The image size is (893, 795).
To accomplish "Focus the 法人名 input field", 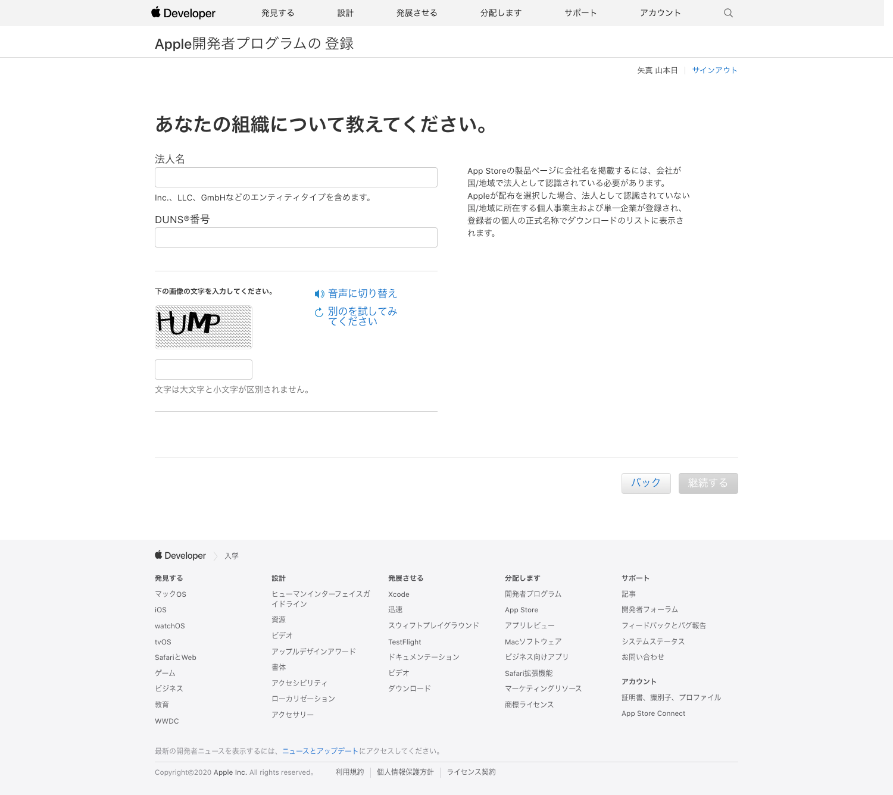I will 296,177.
